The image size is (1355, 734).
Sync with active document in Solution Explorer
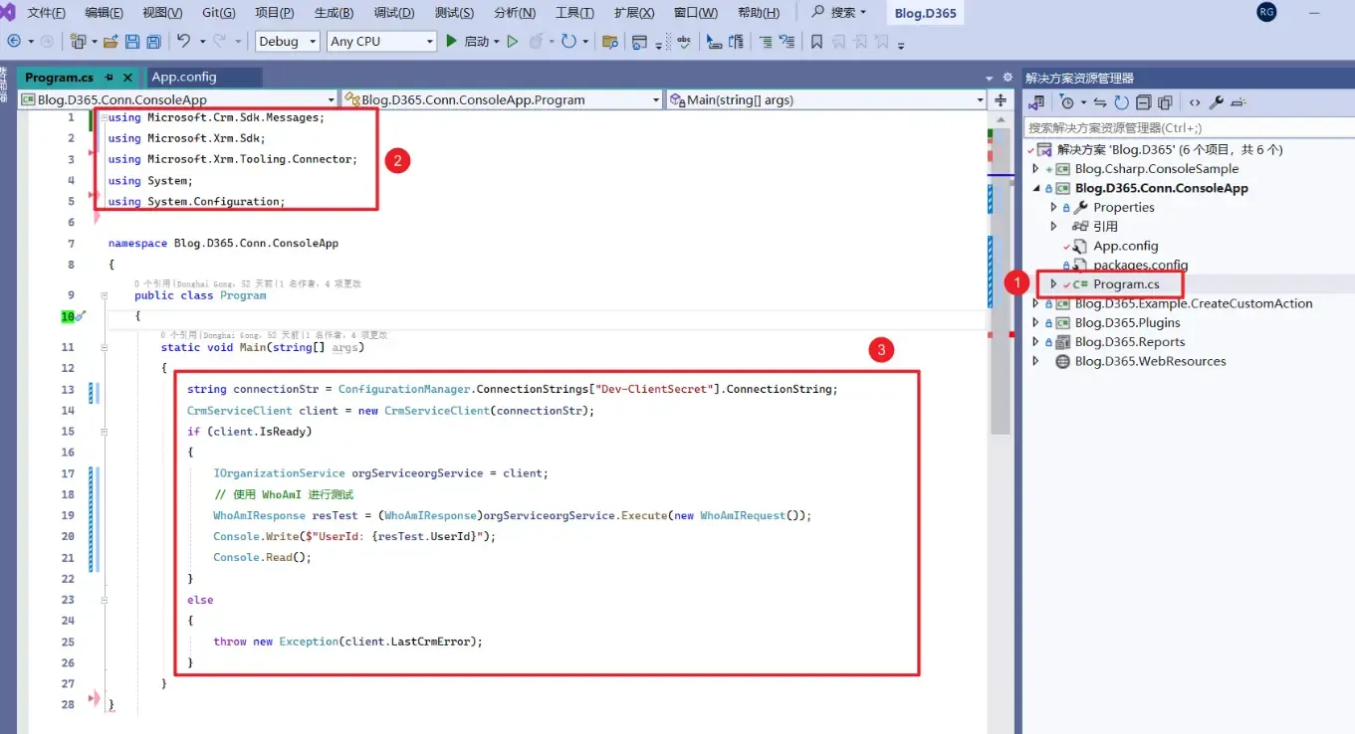click(x=1100, y=102)
